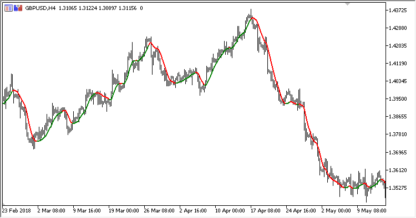Click price scale label 1.35275
Viewport: 416px width, 218px height.
(398, 188)
